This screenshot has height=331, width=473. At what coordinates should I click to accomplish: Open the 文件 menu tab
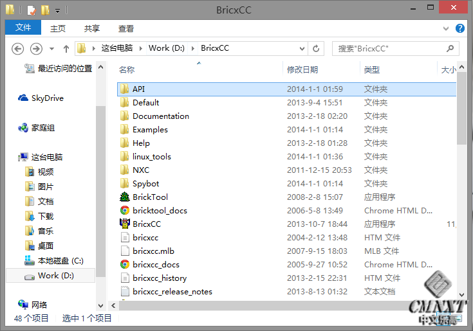click(x=23, y=28)
